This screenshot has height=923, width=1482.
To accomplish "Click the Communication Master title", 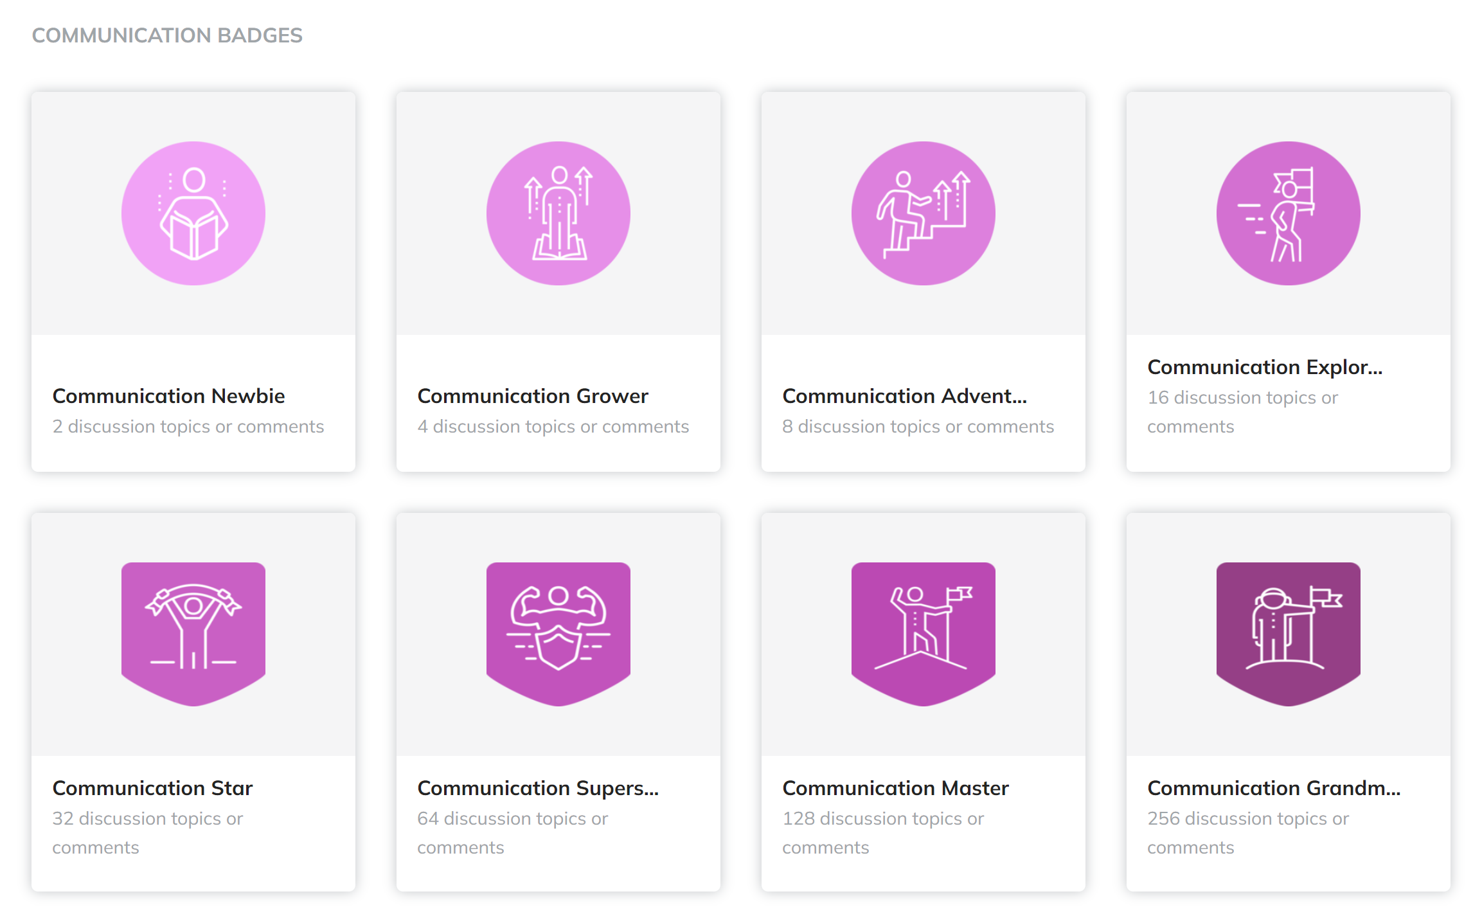I will (895, 788).
